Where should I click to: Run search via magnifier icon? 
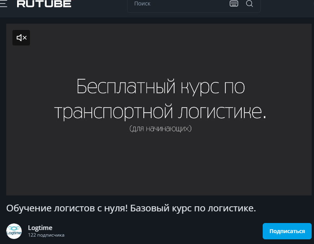click(x=249, y=3)
